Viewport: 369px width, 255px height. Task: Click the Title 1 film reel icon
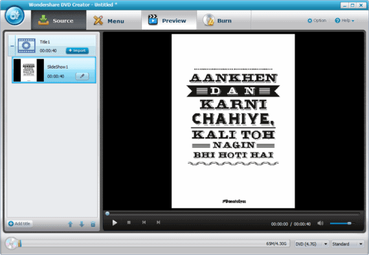tap(27, 45)
